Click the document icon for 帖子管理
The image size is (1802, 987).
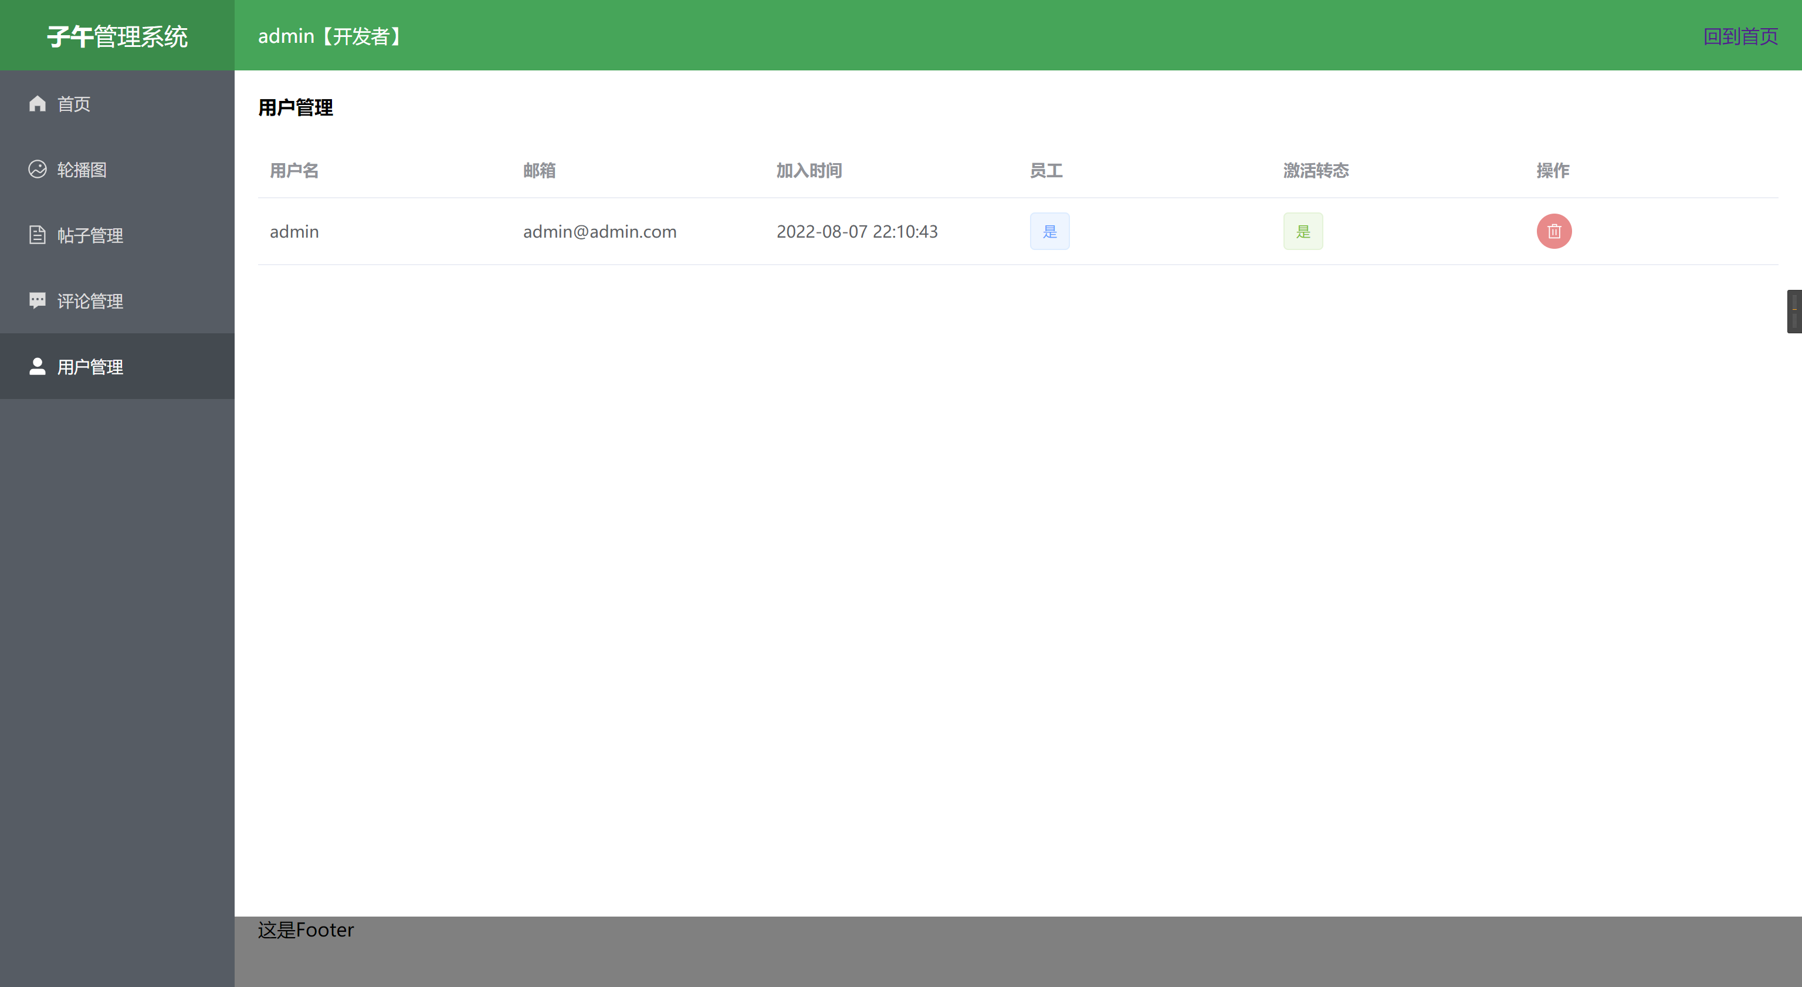click(x=37, y=235)
